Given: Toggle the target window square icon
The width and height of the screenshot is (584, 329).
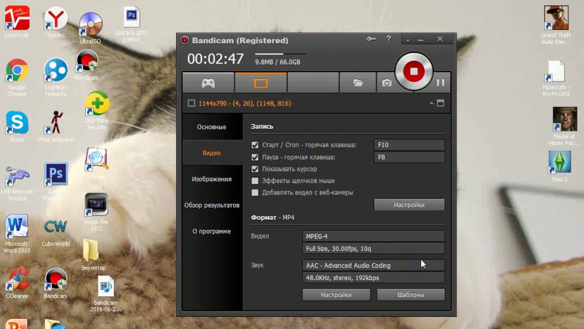Looking at the screenshot, I should click(x=441, y=103).
